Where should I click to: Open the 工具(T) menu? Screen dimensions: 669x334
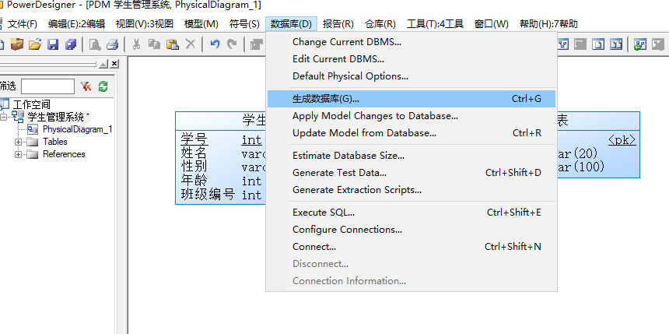435,24
